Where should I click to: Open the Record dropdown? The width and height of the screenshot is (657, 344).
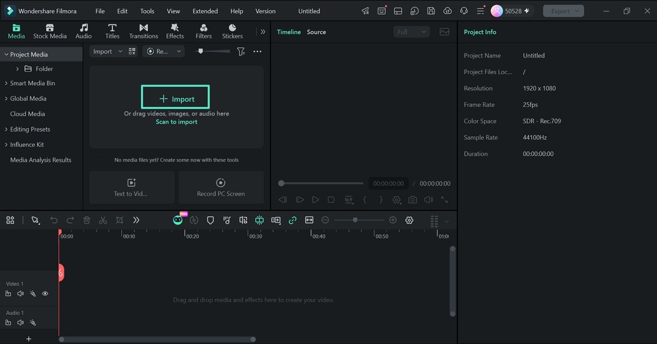[x=163, y=51]
